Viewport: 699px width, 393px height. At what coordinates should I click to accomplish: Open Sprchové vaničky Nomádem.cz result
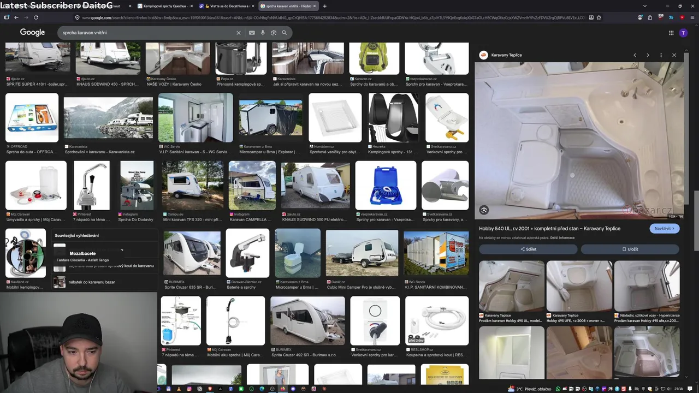(335, 123)
